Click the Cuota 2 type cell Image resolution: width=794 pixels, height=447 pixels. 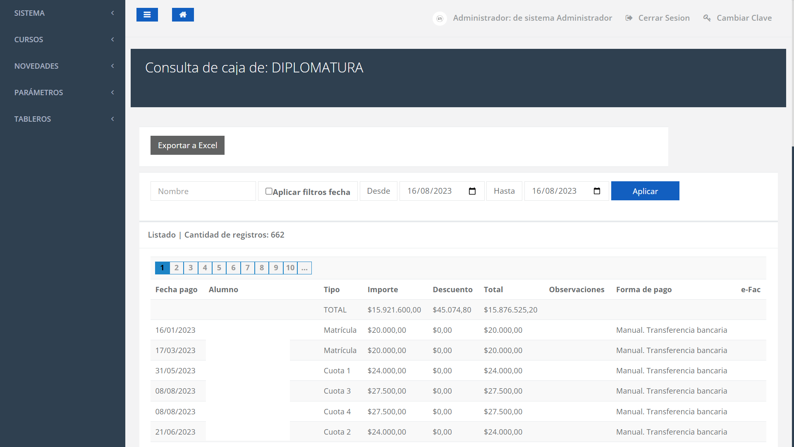click(x=337, y=432)
